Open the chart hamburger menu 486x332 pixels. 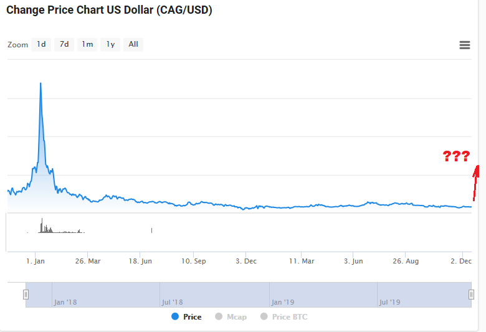[464, 45]
